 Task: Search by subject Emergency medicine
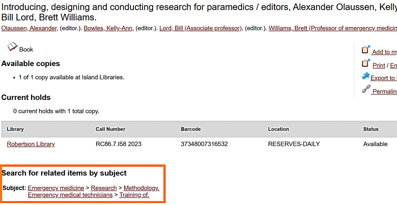click(56, 188)
